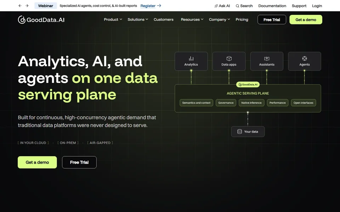Click the Your data database icon
Viewport: 340px width, 212px height.
coord(239,131)
